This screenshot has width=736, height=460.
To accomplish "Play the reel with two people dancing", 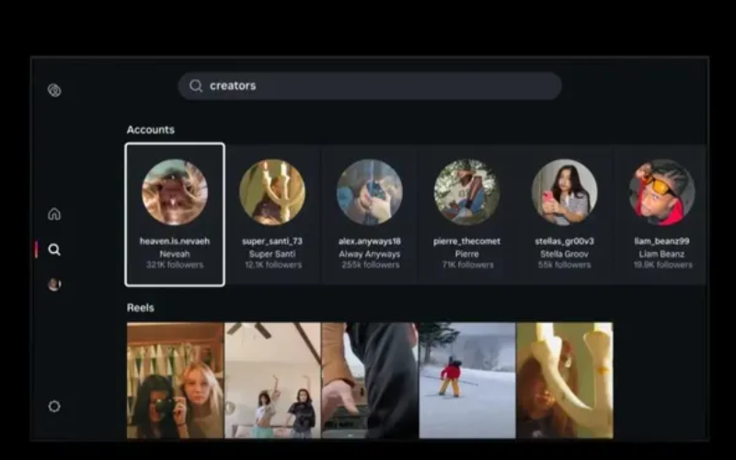I will pyautogui.click(x=273, y=380).
